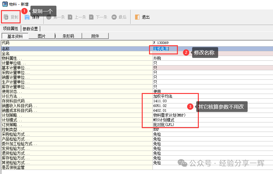Go to first record (第一条) icon

[49, 17]
